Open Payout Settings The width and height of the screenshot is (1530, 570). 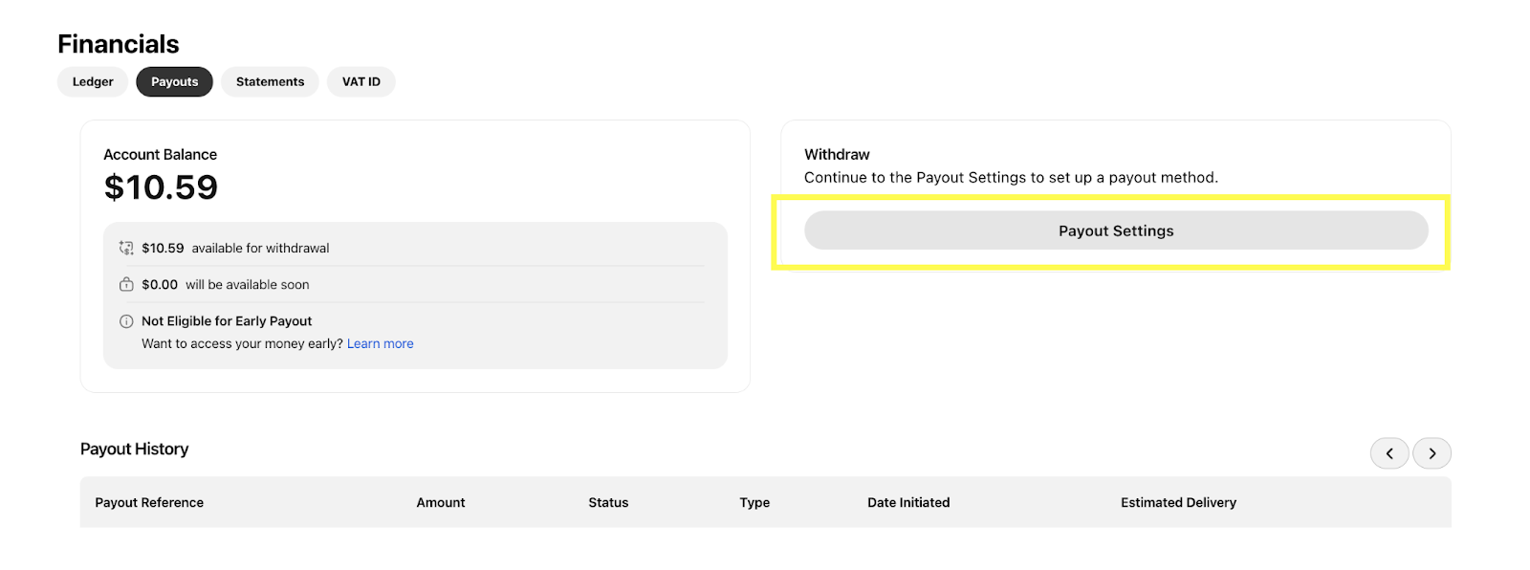tap(1116, 230)
